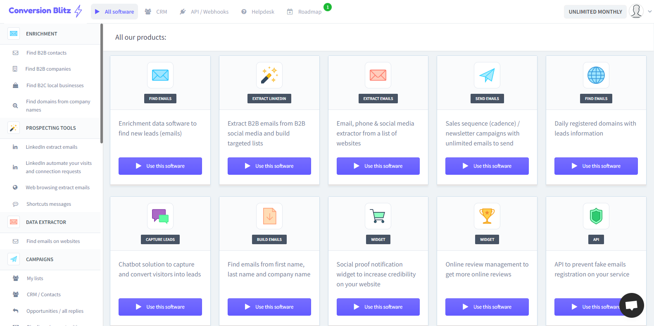This screenshot has height=326, width=654.
Task: Click the BUILD EMAILS label badge
Action: [269, 240]
